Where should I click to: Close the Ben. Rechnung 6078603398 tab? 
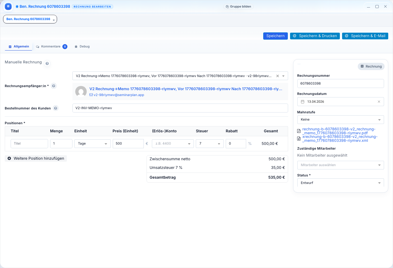[54, 20]
